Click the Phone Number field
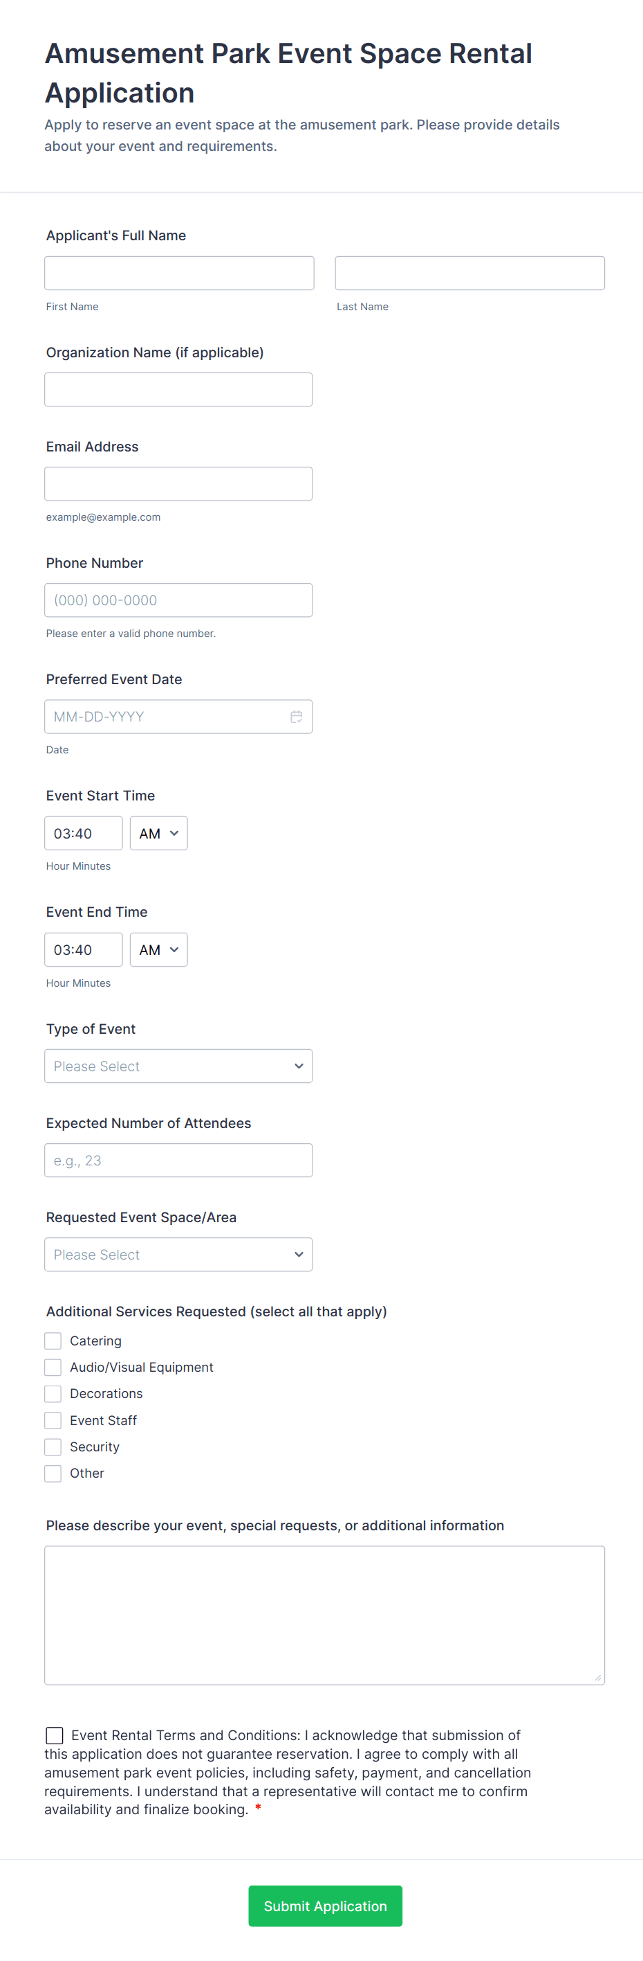The width and height of the screenshot is (643, 1961). (178, 600)
